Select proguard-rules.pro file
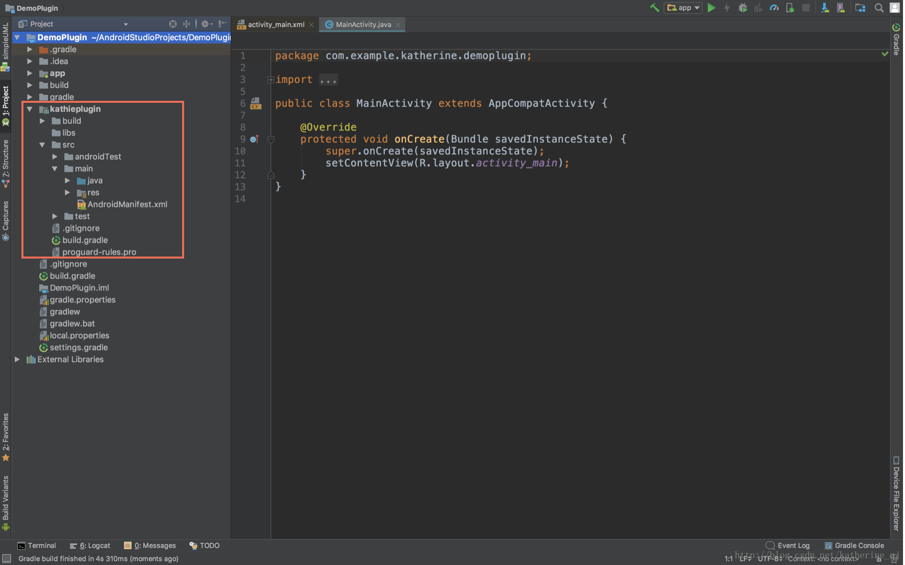Screen dimensions: 905x565 pyautogui.click(x=94, y=252)
